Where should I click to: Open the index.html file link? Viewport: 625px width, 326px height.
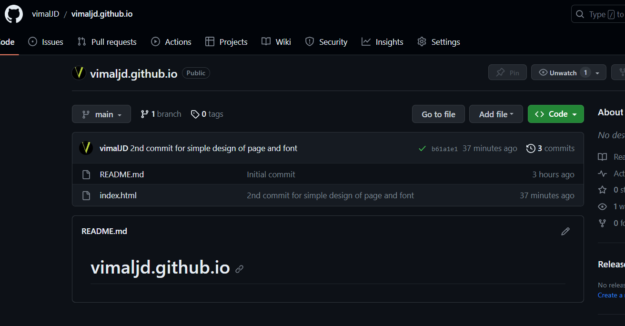pos(118,195)
